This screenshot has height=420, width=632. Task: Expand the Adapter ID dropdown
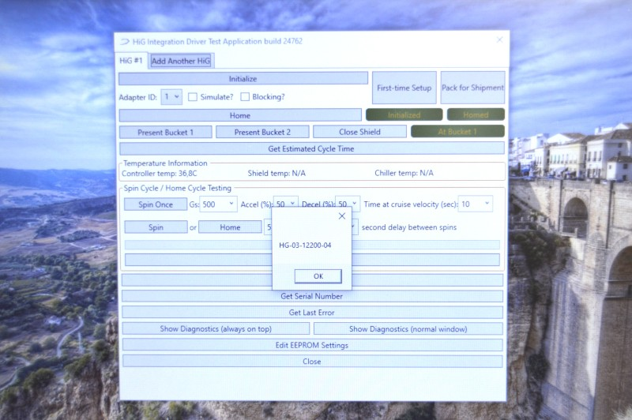point(171,97)
